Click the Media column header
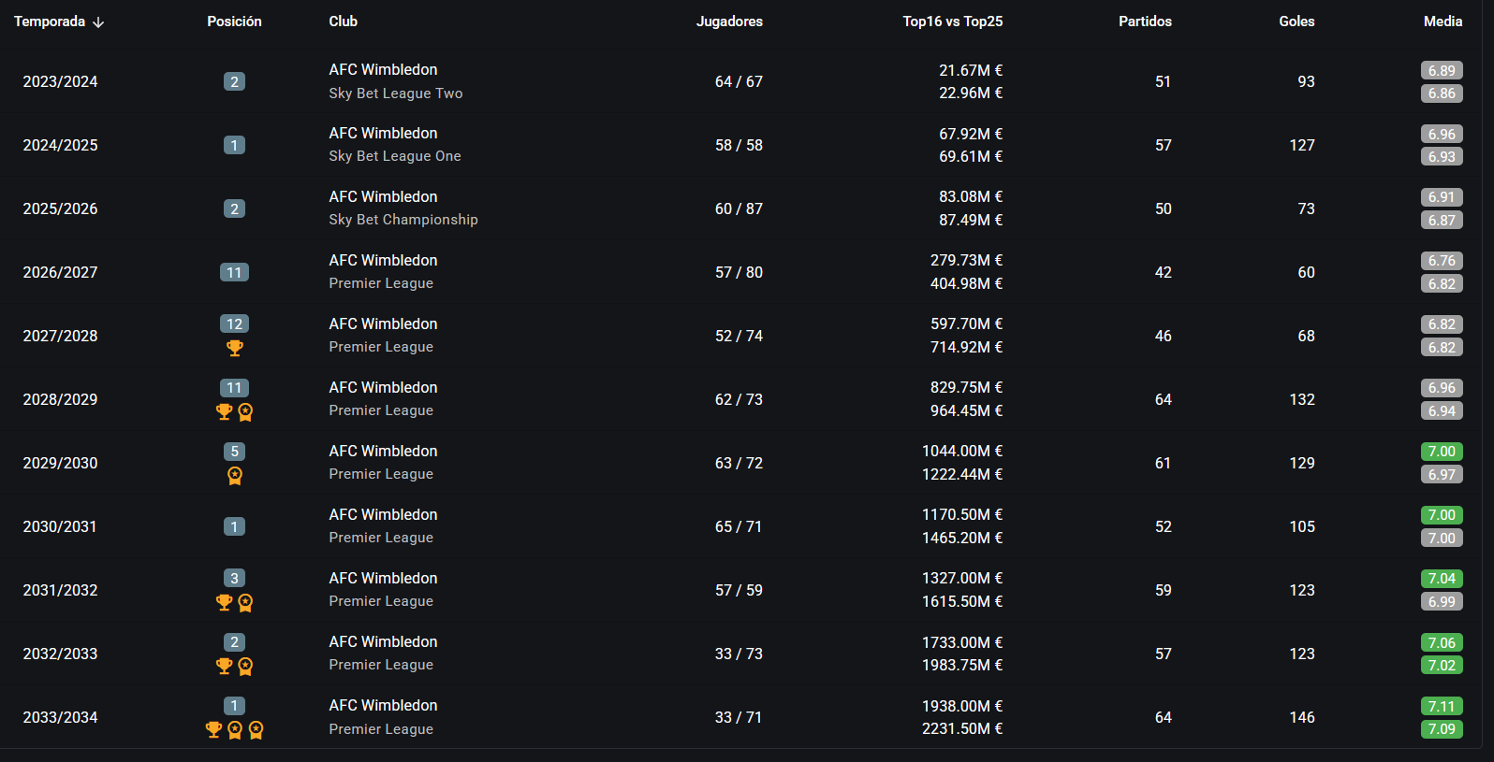This screenshot has height=762, width=1494. 1443,22
